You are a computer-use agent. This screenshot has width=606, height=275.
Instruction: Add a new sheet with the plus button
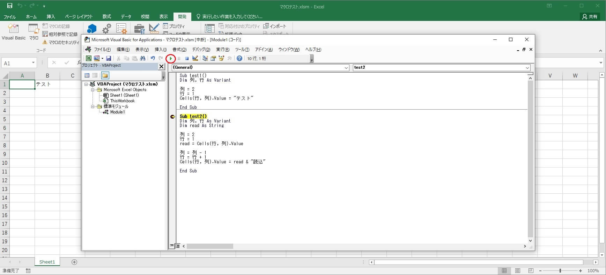(74, 262)
